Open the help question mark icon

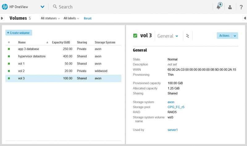(241, 7)
